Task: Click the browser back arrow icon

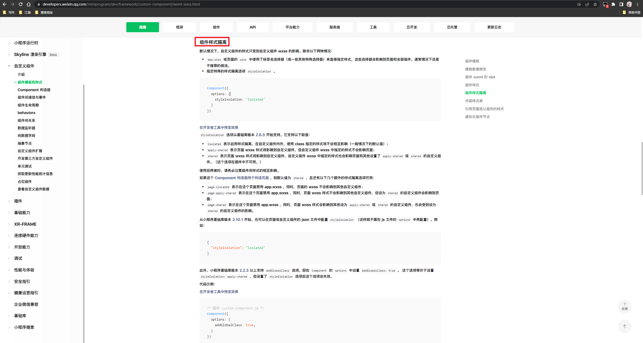Action: 5,4
